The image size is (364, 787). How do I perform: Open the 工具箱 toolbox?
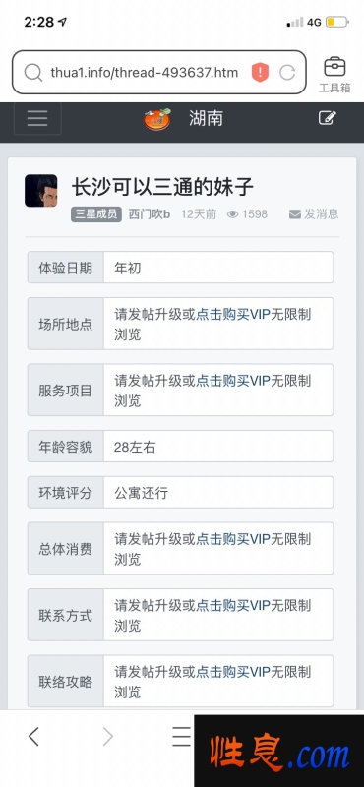334,75
